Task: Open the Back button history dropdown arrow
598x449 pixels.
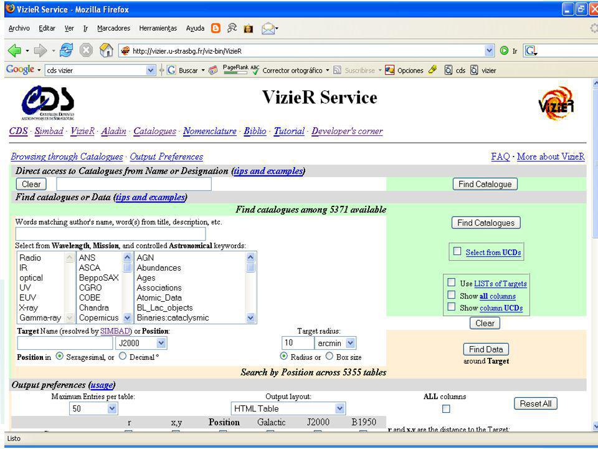Action: [x=27, y=51]
